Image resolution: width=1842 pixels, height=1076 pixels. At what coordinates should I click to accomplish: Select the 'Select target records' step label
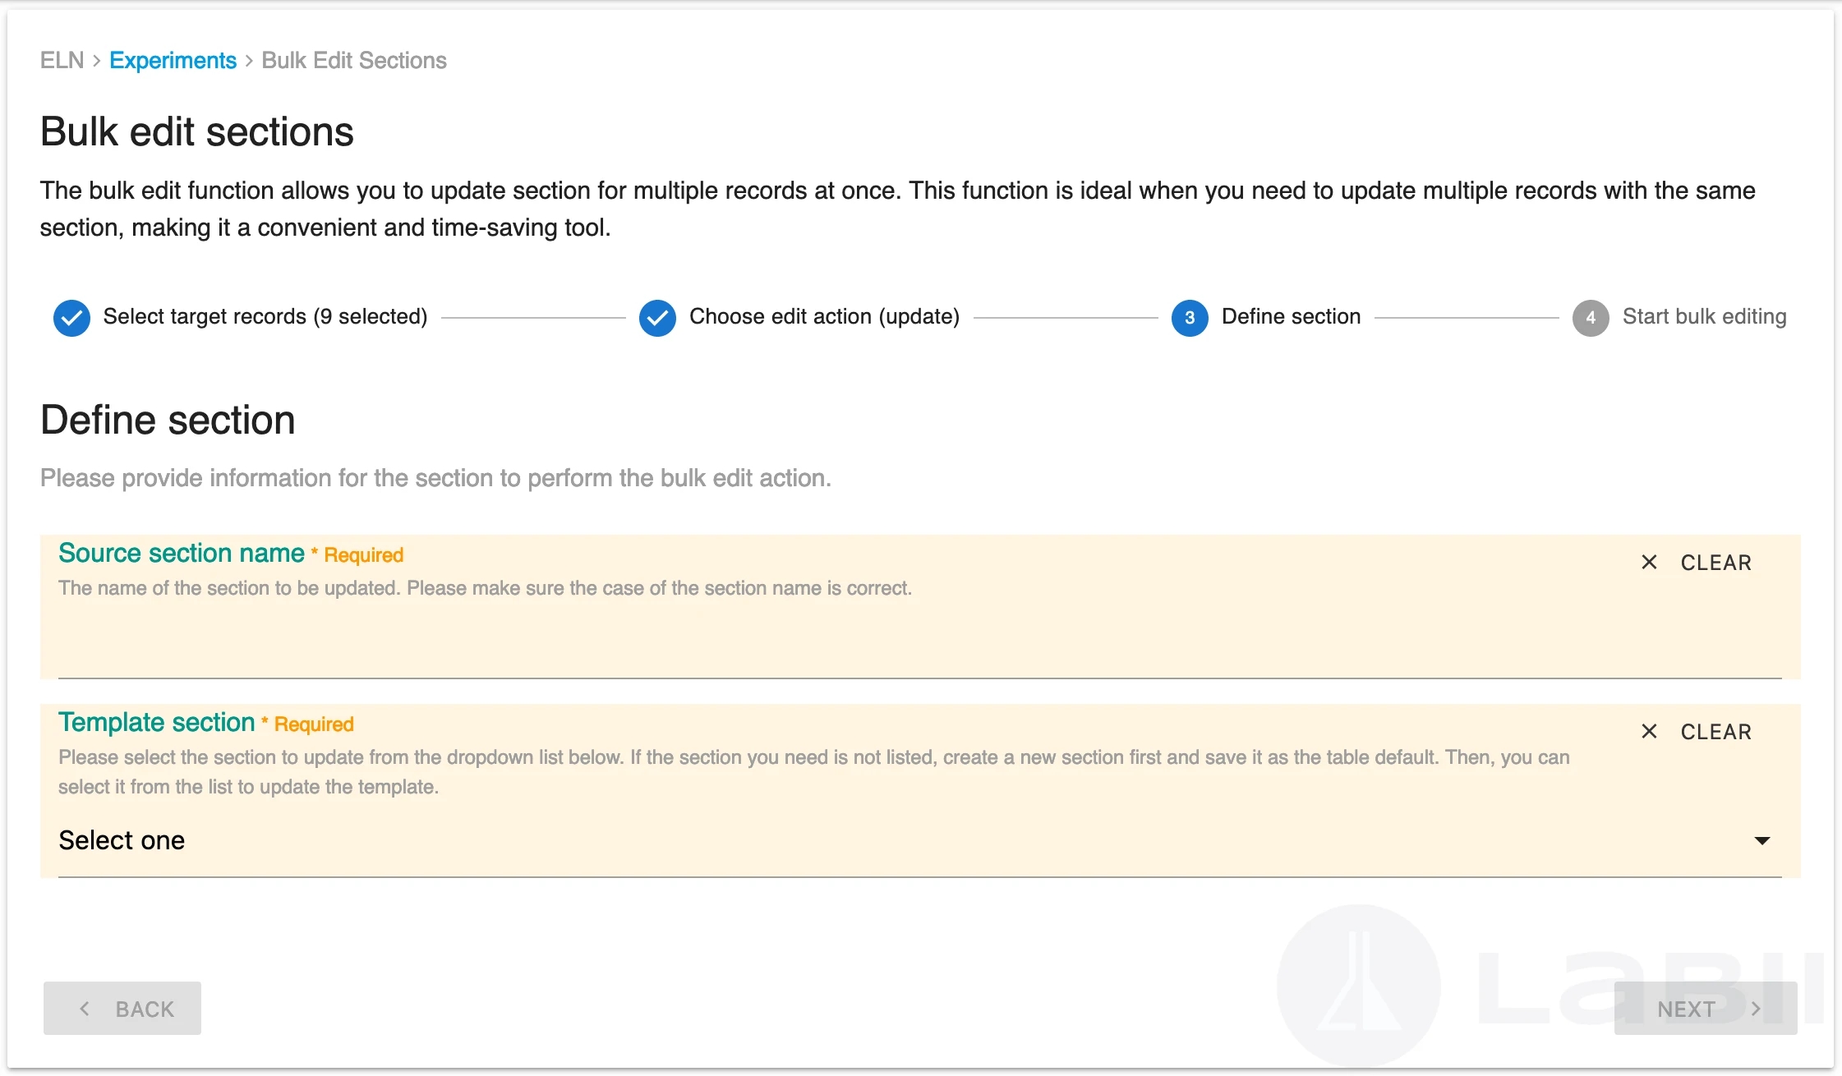tap(265, 317)
